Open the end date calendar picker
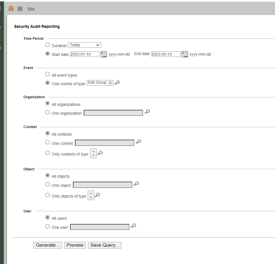Screen dimensions: 275x264 pos(184,54)
